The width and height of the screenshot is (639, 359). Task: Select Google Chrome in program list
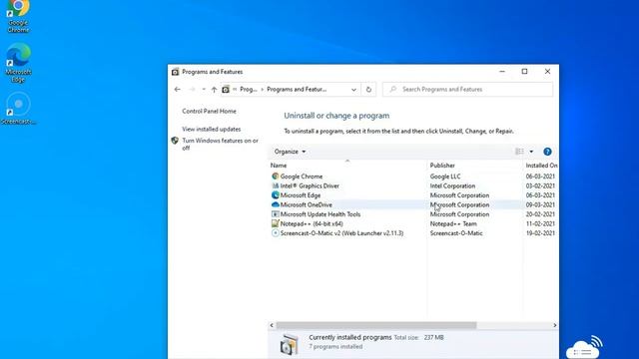(302, 177)
